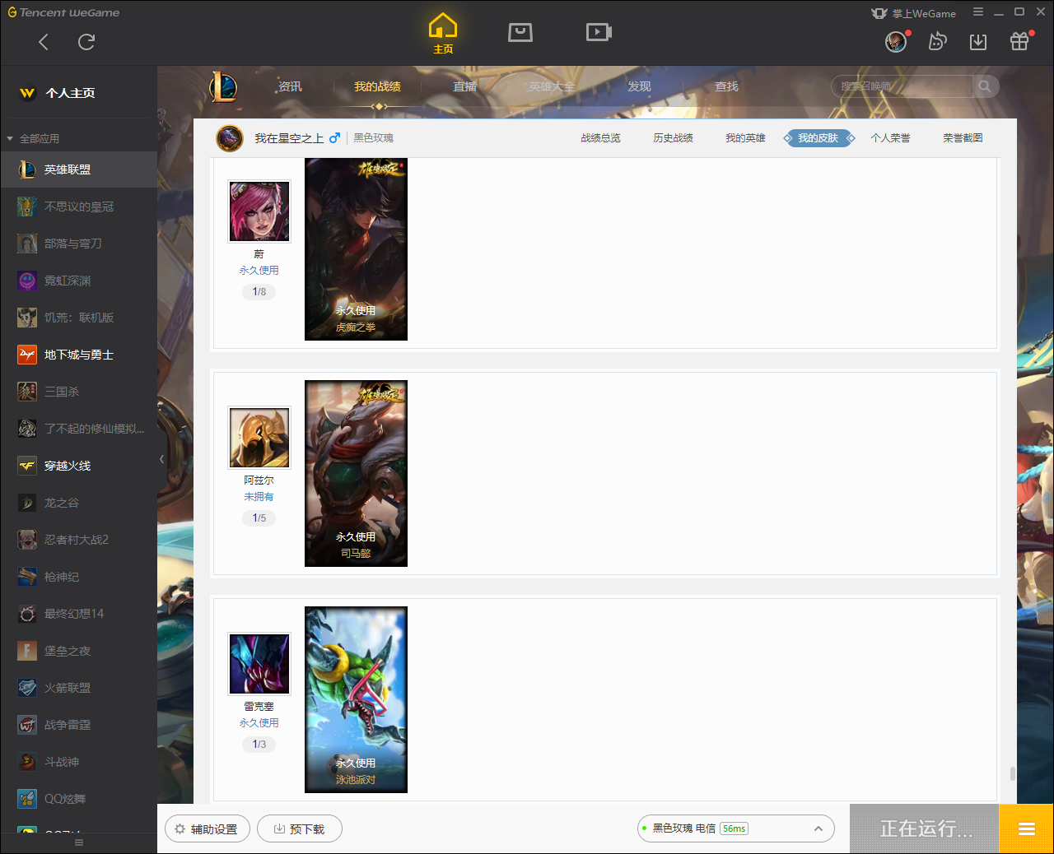Open the 直播 tab
The width and height of the screenshot is (1054, 854).
pyautogui.click(x=464, y=86)
